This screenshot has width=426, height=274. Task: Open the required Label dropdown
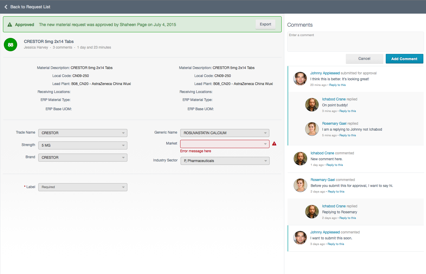coord(83,187)
